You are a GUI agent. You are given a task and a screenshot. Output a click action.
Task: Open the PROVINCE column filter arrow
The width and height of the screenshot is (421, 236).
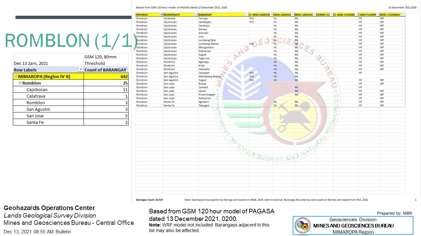pyautogui.click(x=161, y=15)
